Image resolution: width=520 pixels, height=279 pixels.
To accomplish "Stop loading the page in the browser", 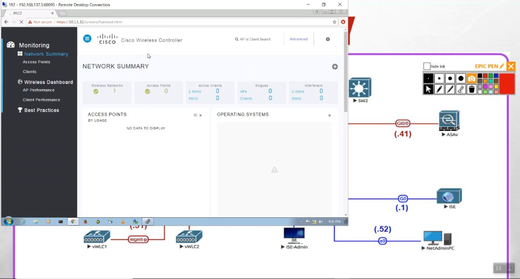I will (21, 22).
